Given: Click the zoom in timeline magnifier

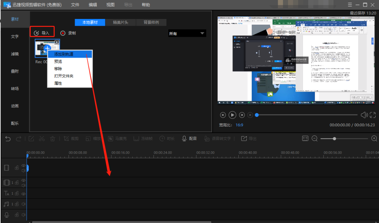Looking at the screenshot, I should pyautogui.click(x=374, y=138).
